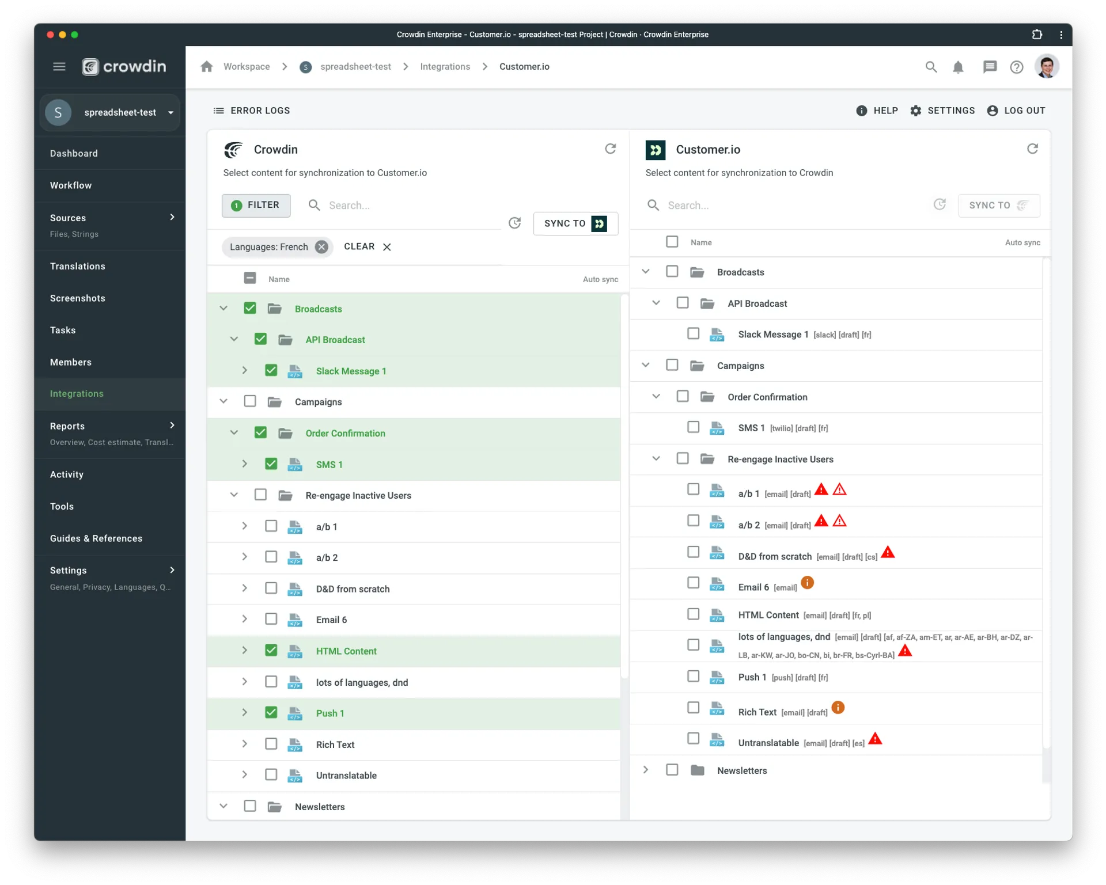This screenshot has height=885, width=1106.
Task: Open the user avatar menu
Action: pos(1047,67)
